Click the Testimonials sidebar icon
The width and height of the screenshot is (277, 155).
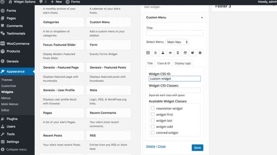[x=3, y=33]
